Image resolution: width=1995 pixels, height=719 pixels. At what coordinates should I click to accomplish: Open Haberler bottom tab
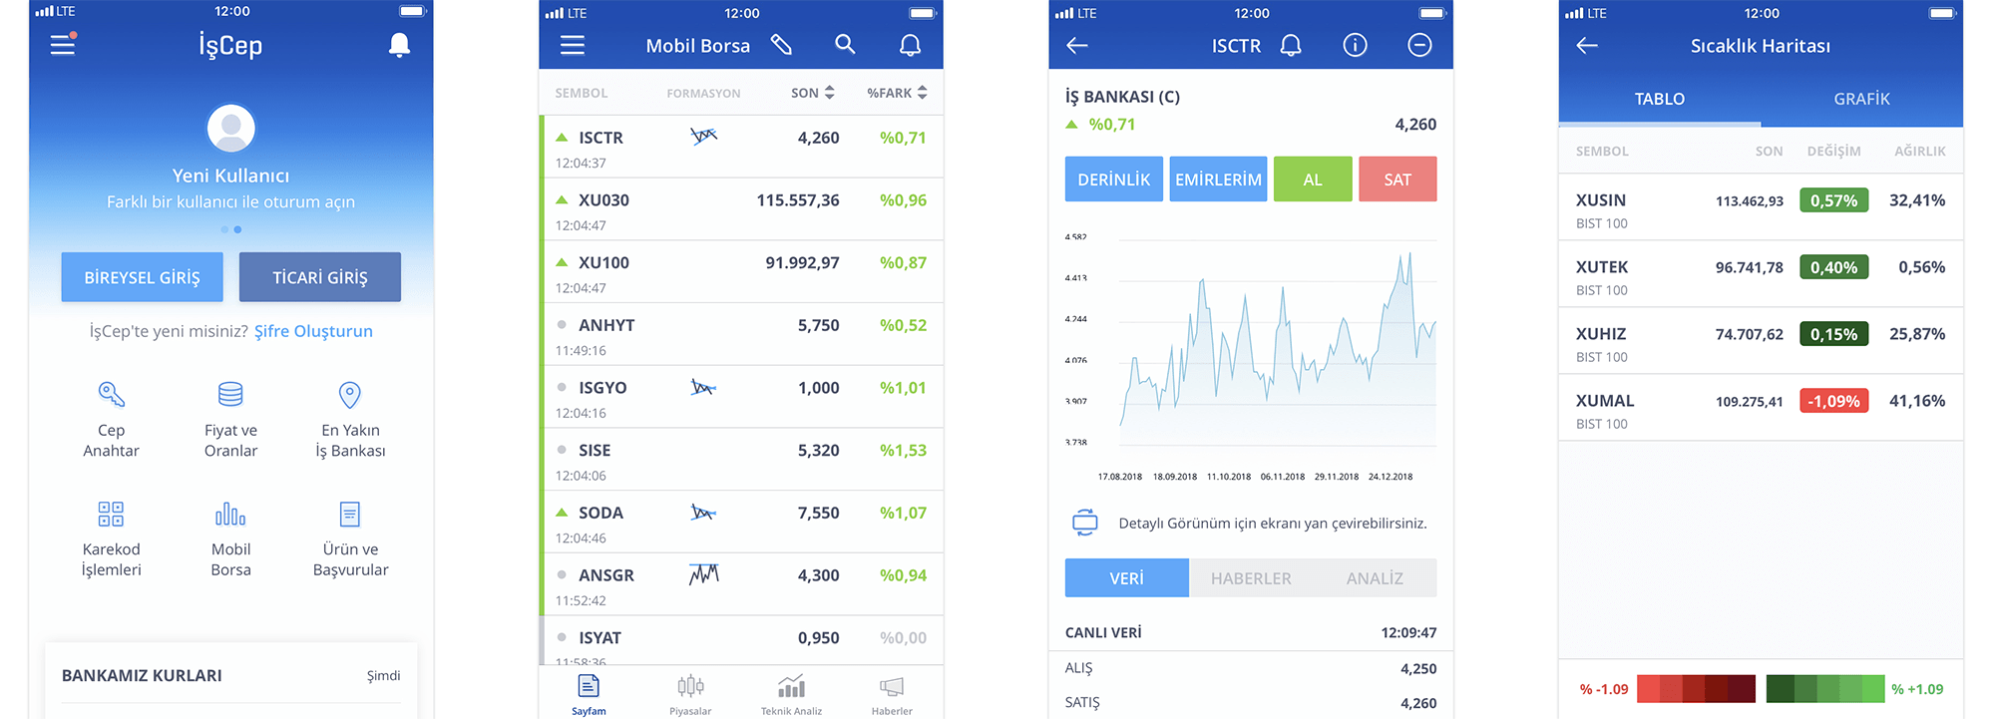(x=892, y=695)
